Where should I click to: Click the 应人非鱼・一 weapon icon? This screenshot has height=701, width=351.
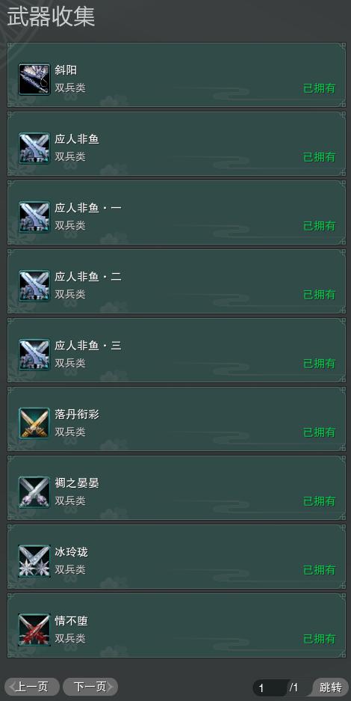[34, 217]
